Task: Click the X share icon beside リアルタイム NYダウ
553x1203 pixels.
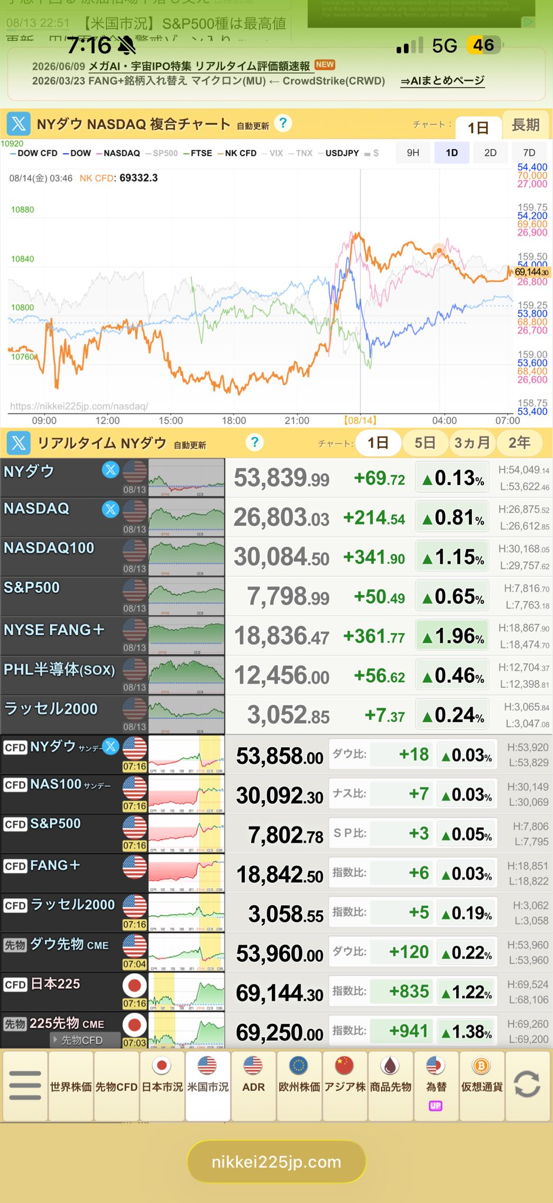Action: (19, 443)
